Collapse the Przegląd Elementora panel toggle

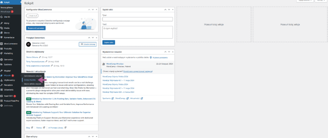(x=96, y=38)
